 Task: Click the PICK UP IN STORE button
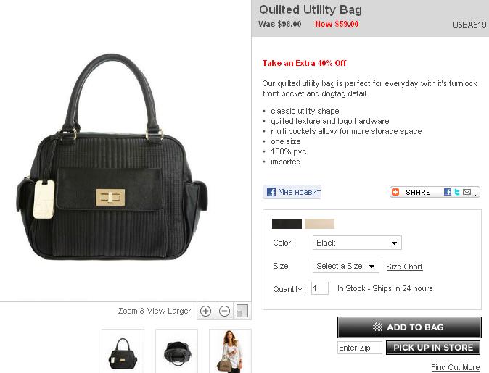[x=433, y=348]
